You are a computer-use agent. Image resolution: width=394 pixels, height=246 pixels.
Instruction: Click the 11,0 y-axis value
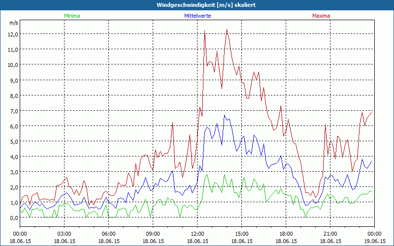point(13,50)
